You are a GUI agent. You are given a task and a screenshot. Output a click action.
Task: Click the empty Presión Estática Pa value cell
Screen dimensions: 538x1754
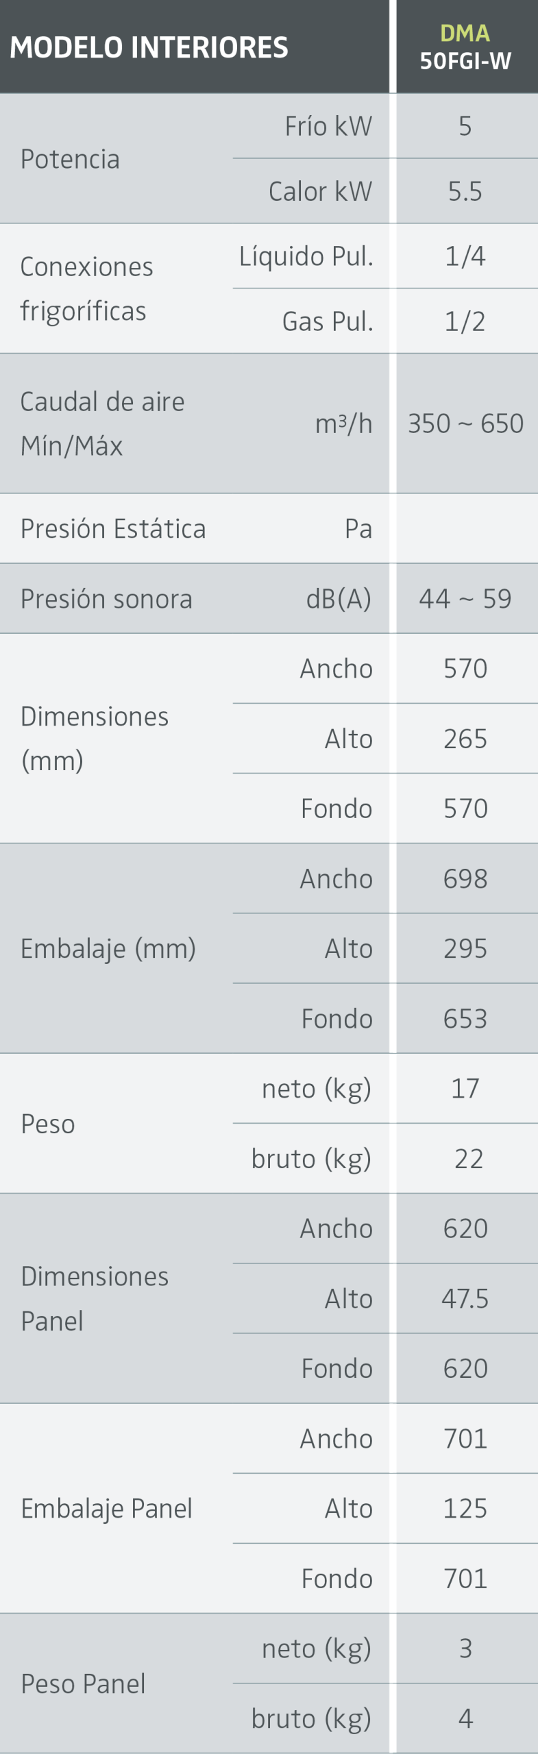coord(465,529)
